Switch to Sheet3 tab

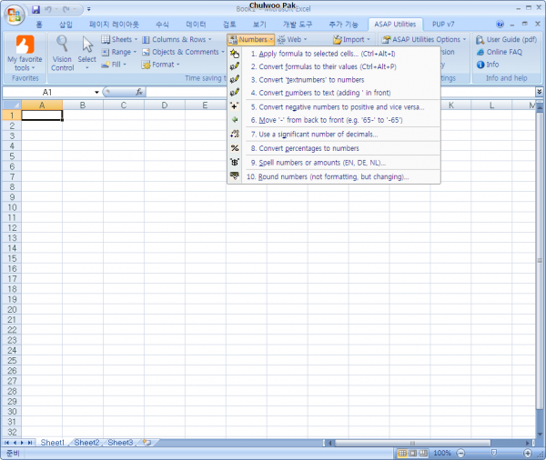coord(120,443)
